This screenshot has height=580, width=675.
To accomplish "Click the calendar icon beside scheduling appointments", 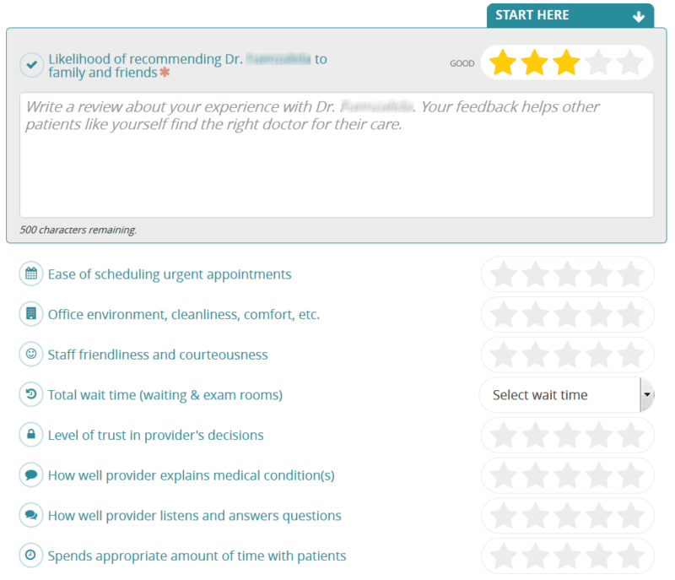I will 30,274.
